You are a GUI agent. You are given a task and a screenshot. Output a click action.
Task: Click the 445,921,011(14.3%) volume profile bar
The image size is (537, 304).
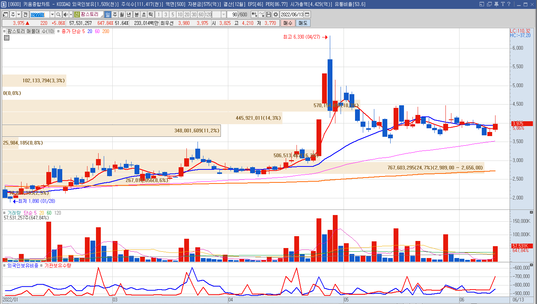142,118
